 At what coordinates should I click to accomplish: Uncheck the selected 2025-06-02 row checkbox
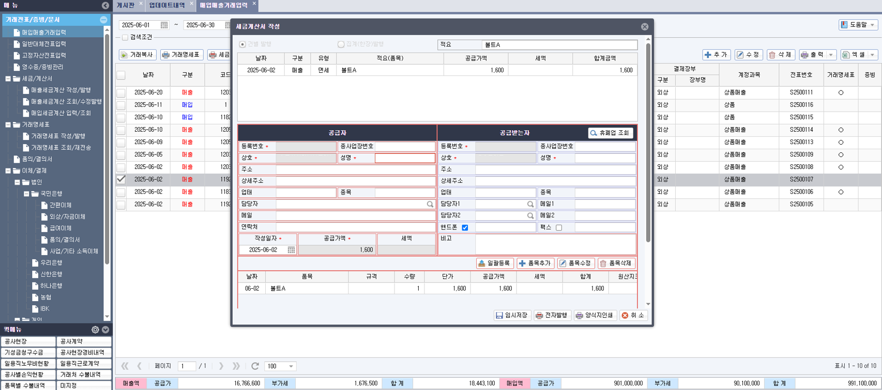pyautogui.click(x=121, y=179)
